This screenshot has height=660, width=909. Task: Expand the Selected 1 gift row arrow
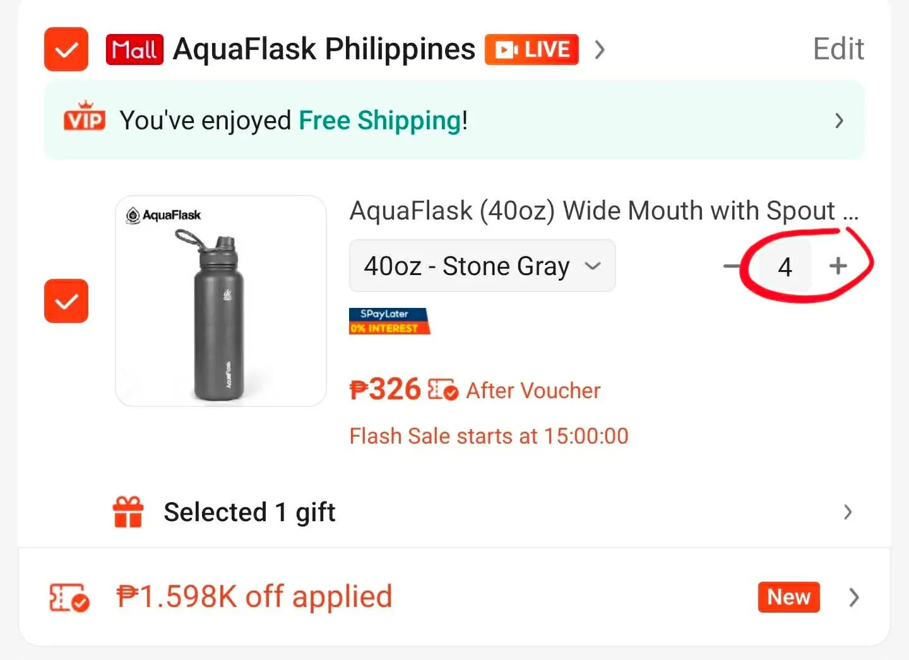pyautogui.click(x=848, y=512)
